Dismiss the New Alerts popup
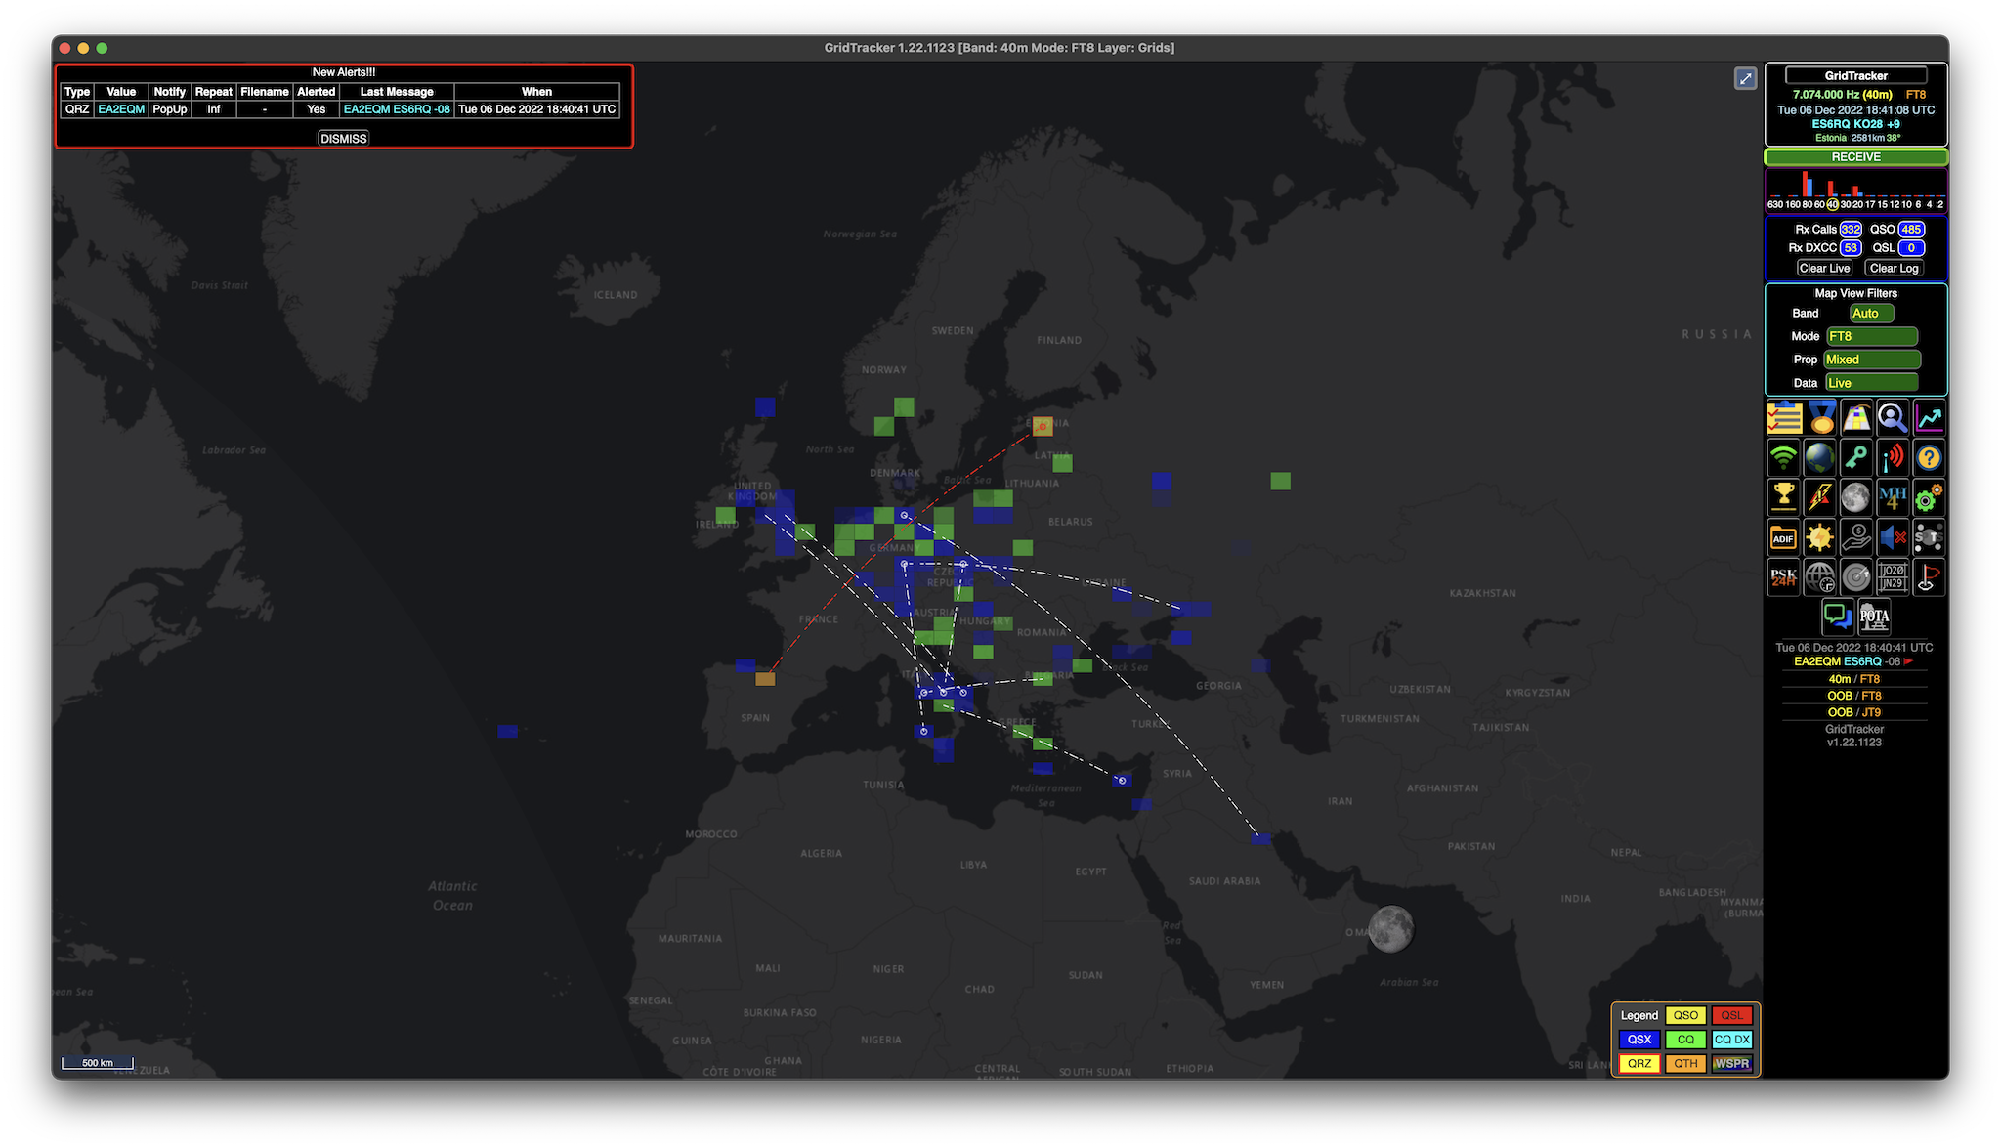 pos(343,138)
